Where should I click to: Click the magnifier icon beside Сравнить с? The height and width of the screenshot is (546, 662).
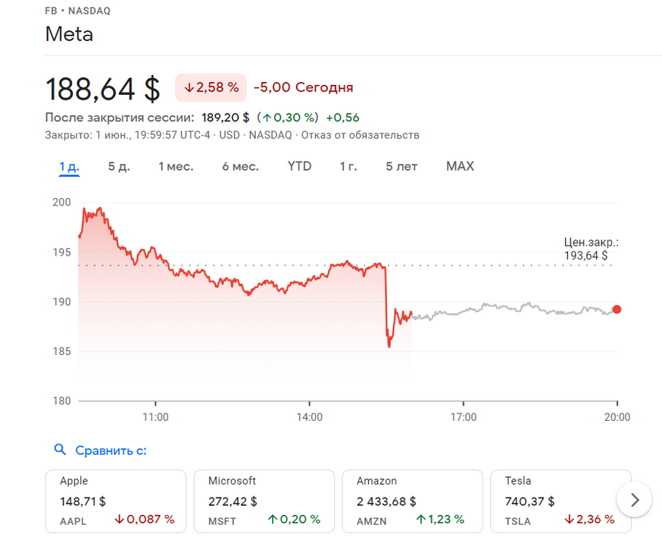61,450
